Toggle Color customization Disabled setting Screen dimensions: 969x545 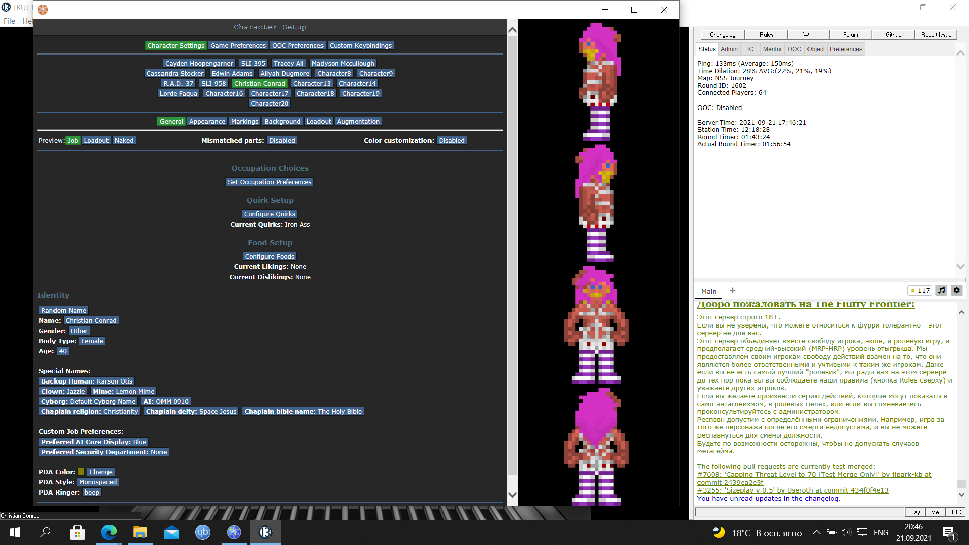click(x=451, y=140)
